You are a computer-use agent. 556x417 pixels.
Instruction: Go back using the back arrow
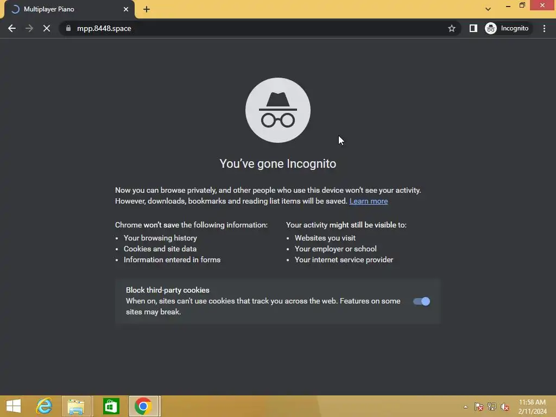pyautogui.click(x=12, y=28)
